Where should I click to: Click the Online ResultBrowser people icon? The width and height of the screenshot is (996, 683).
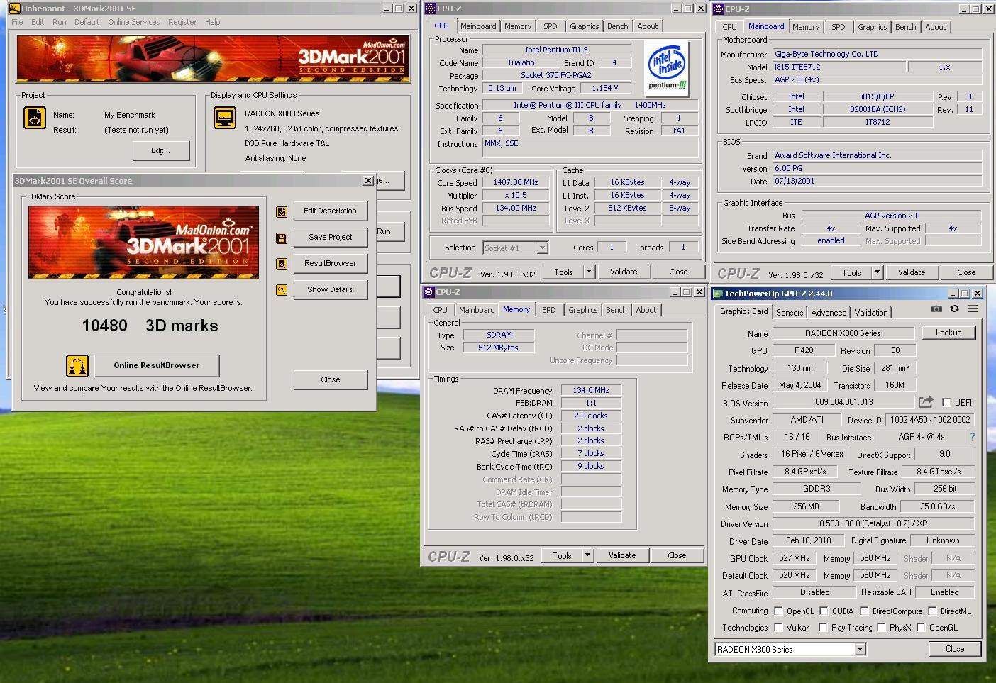click(x=77, y=366)
